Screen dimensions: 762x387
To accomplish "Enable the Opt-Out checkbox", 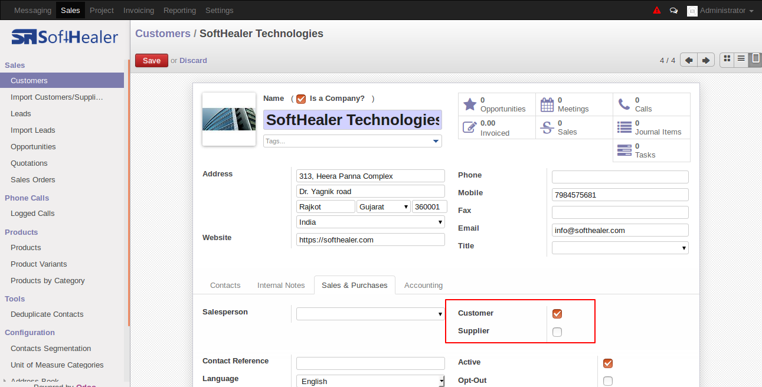I will 608,381.
